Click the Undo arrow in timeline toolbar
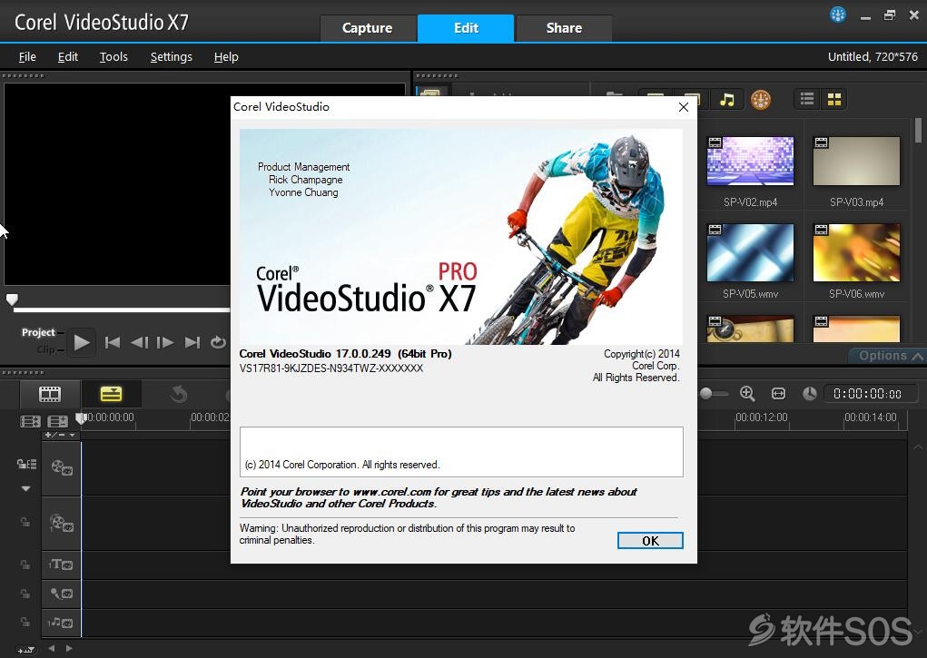This screenshot has width=927, height=658. [179, 394]
